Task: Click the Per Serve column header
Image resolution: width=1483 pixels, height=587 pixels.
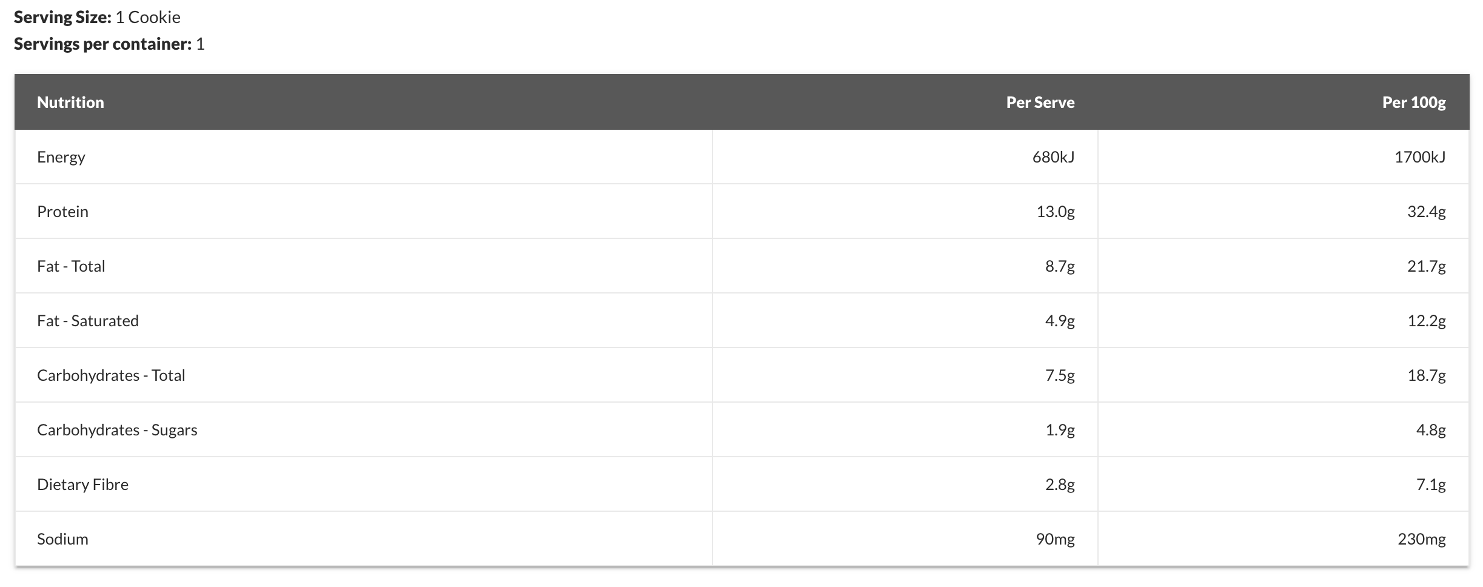Action: (x=1040, y=102)
